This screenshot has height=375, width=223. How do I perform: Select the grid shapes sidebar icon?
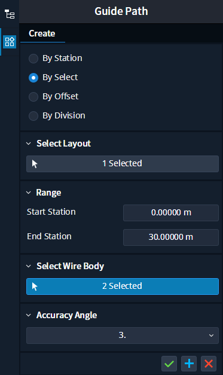point(10,42)
